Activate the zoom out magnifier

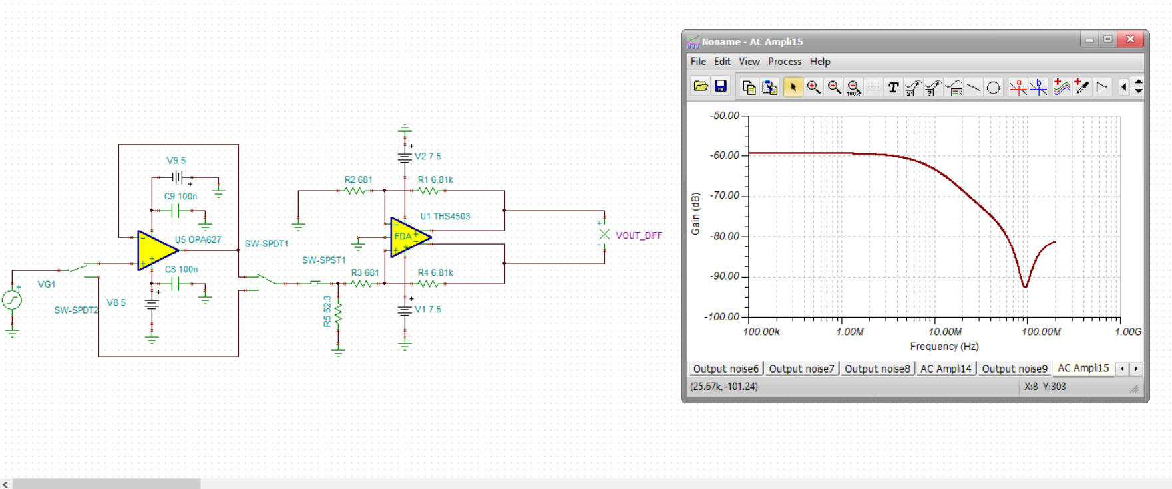(834, 87)
